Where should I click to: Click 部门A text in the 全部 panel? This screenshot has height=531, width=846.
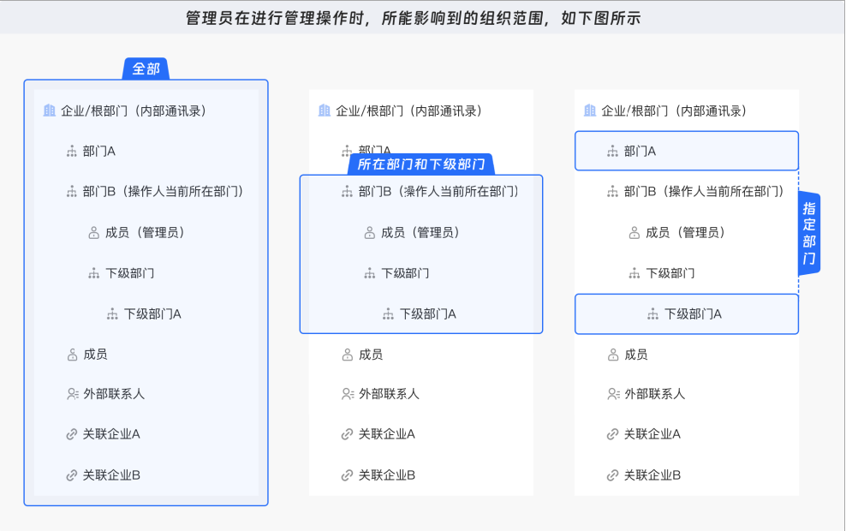[x=99, y=152]
